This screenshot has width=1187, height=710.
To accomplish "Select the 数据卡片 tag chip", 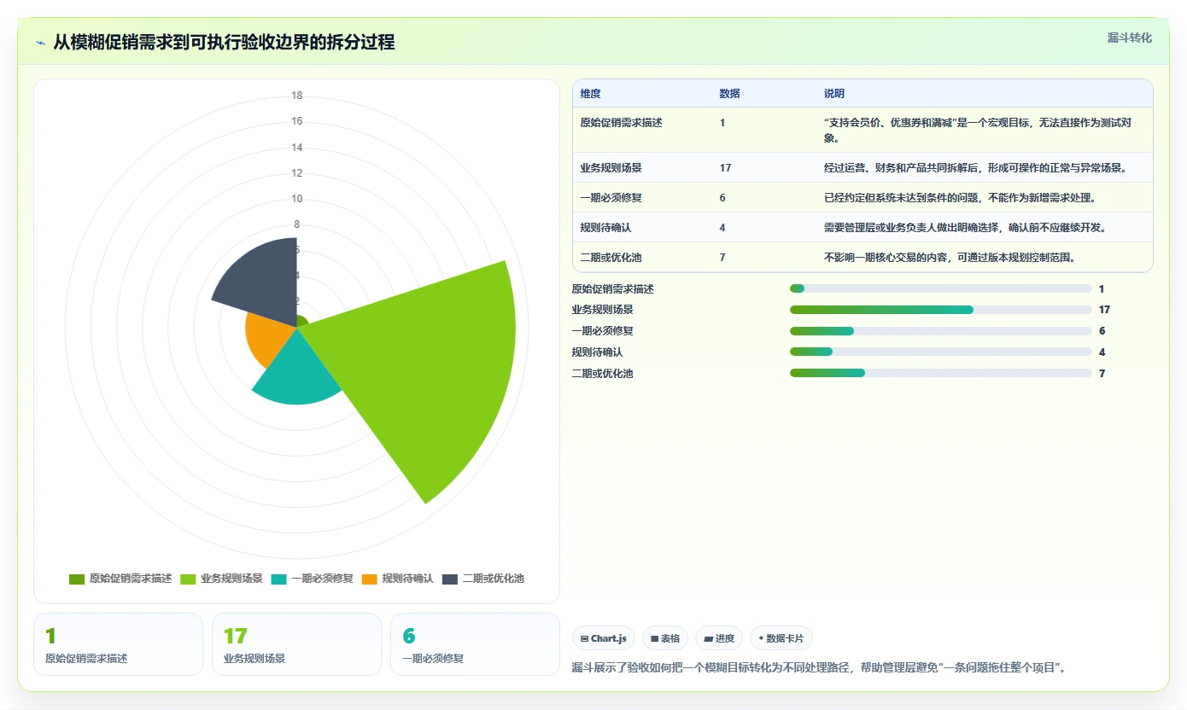I will click(x=781, y=638).
